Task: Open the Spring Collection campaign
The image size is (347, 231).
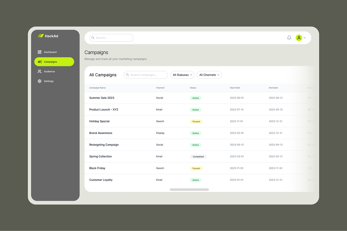Action: pyautogui.click(x=101, y=157)
